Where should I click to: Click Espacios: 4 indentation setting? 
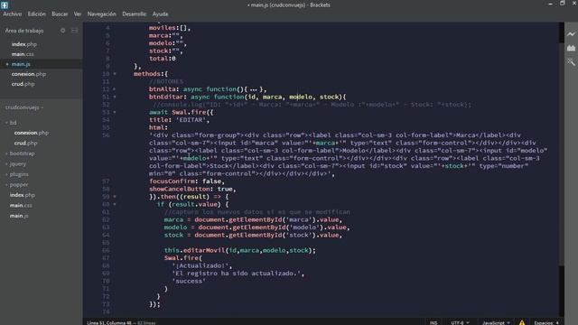[x=546, y=323]
